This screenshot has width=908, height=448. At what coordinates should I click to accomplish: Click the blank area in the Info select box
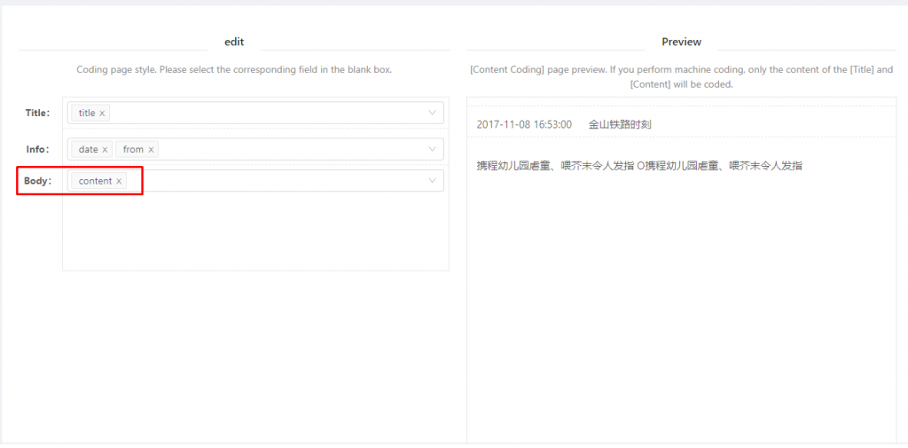tap(284, 149)
